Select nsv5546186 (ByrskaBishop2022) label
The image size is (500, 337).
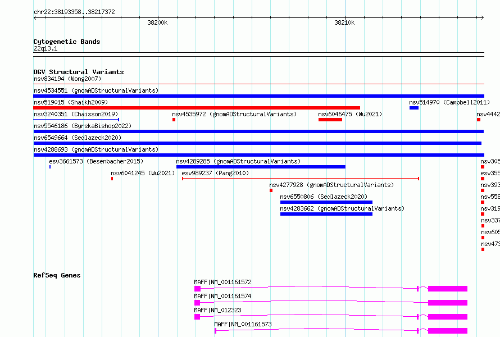[83, 126]
